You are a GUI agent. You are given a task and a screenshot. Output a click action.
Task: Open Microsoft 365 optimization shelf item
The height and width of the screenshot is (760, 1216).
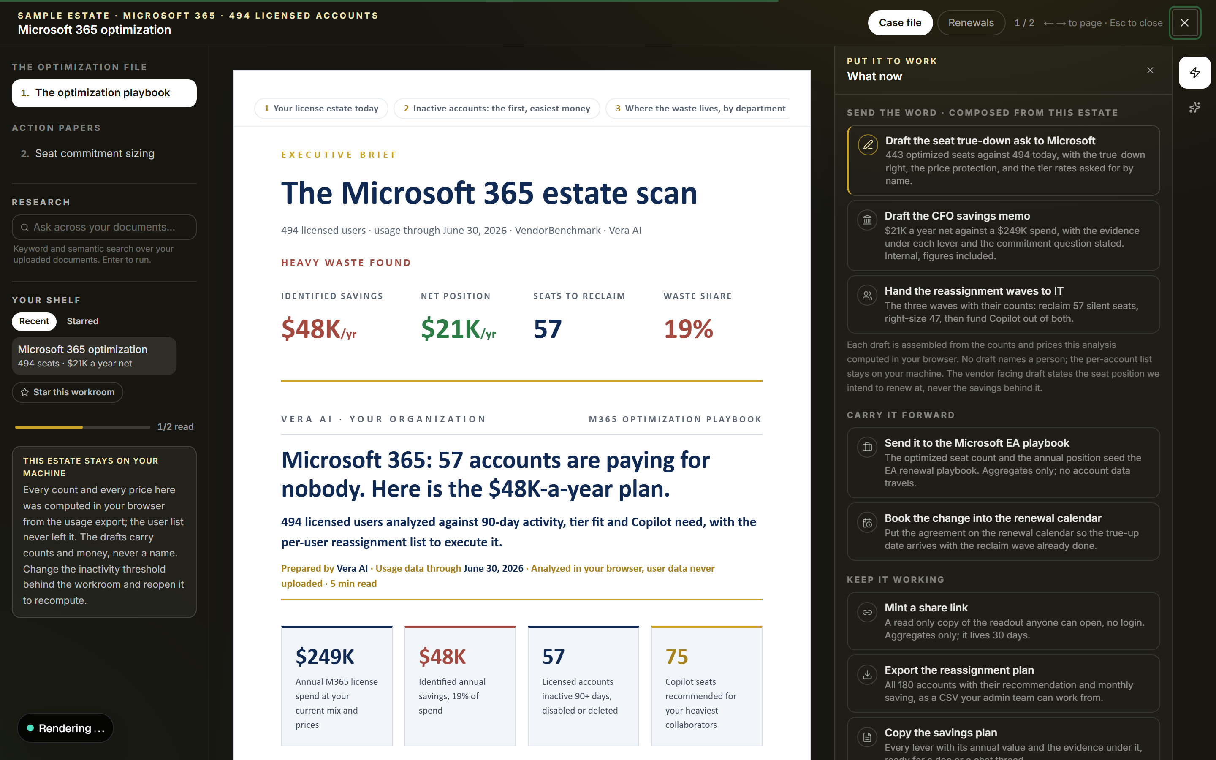pyautogui.click(x=94, y=356)
